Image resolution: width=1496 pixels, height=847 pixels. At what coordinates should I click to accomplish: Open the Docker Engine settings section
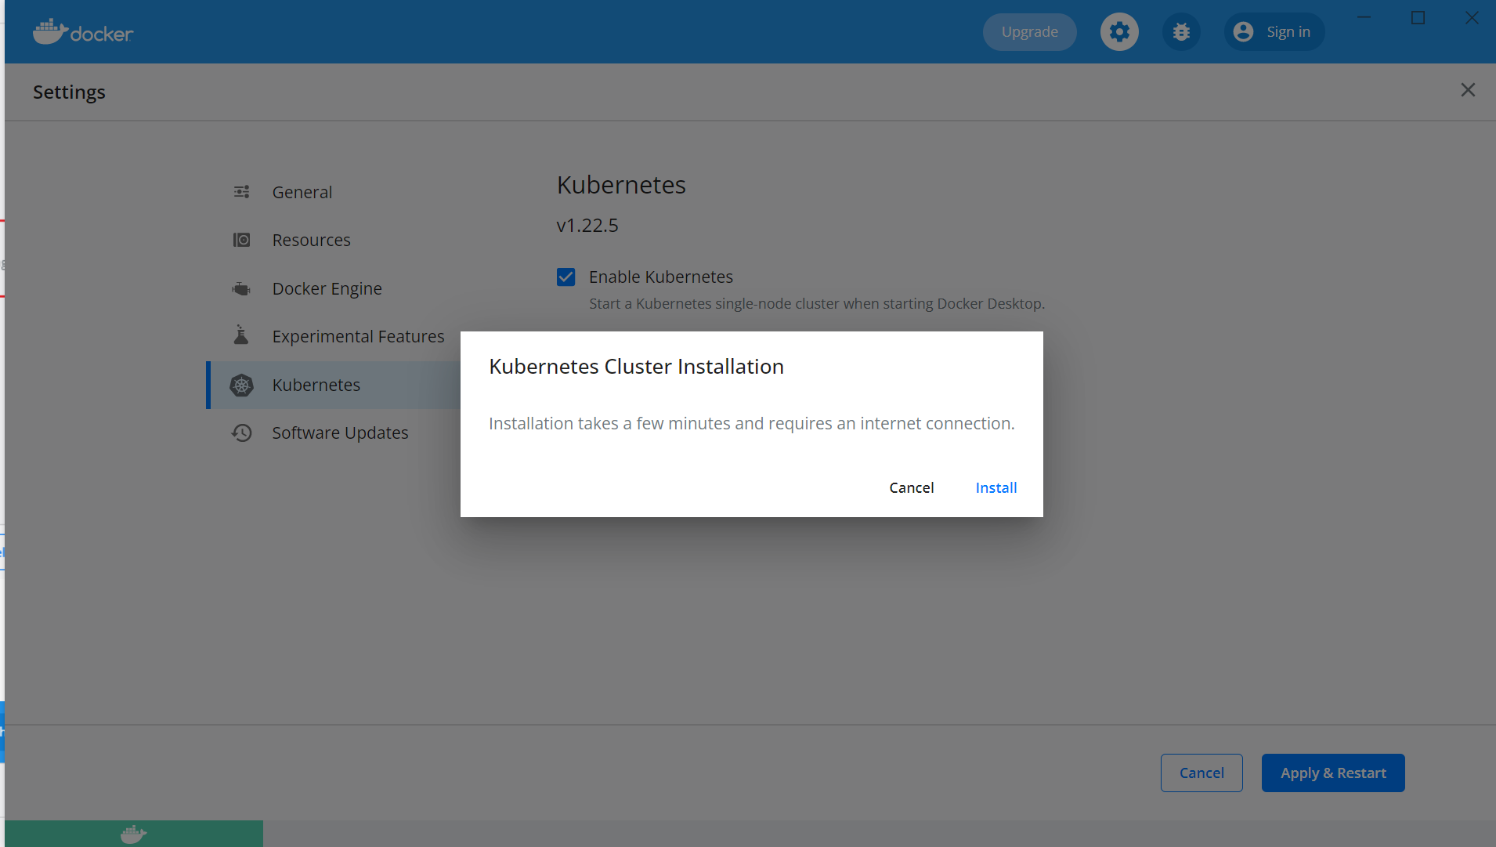click(327, 288)
